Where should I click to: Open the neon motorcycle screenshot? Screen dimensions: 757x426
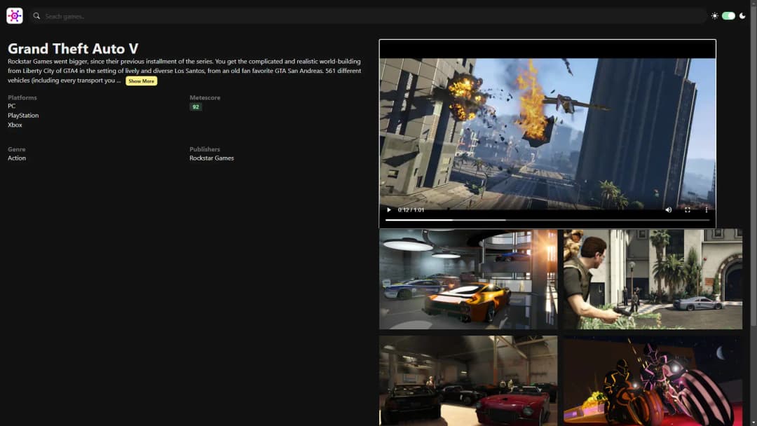point(653,380)
